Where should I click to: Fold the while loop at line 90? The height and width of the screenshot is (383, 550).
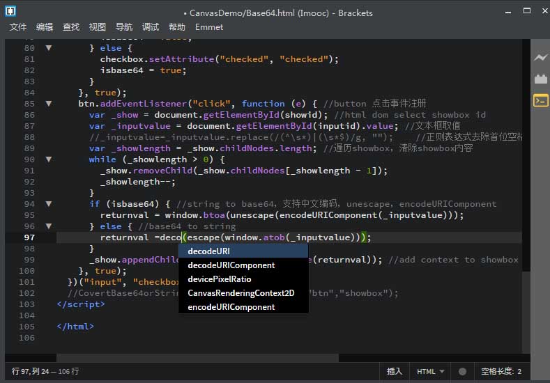(x=49, y=159)
